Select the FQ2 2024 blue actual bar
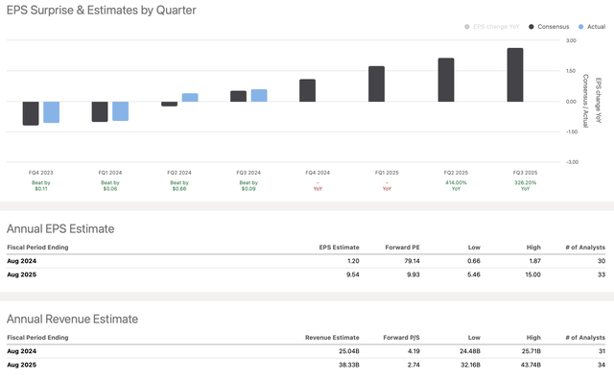 pos(190,98)
